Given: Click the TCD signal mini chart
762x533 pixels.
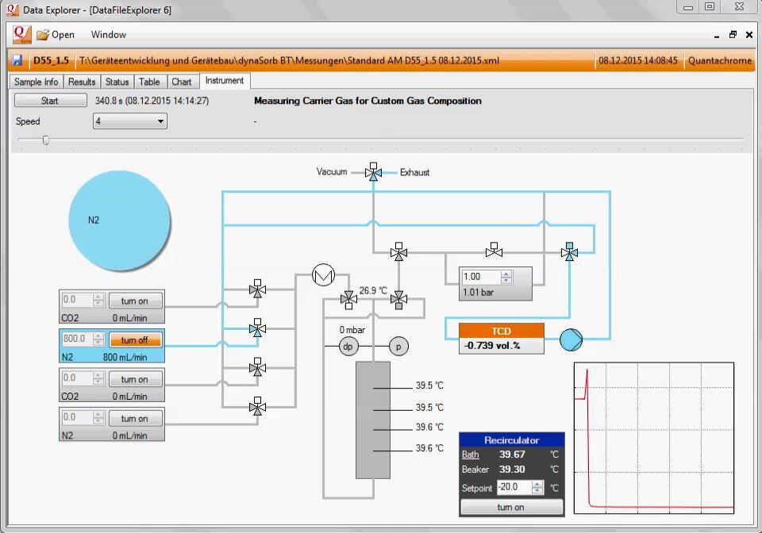Looking at the screenshot, I should point(653,439).
